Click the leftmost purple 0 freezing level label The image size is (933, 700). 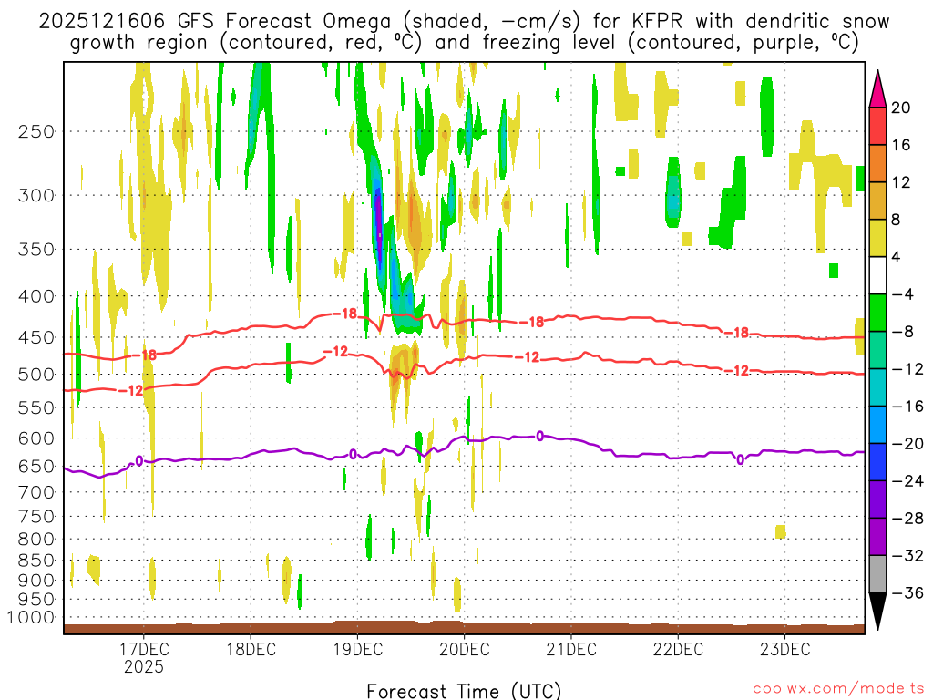[138, 460]
